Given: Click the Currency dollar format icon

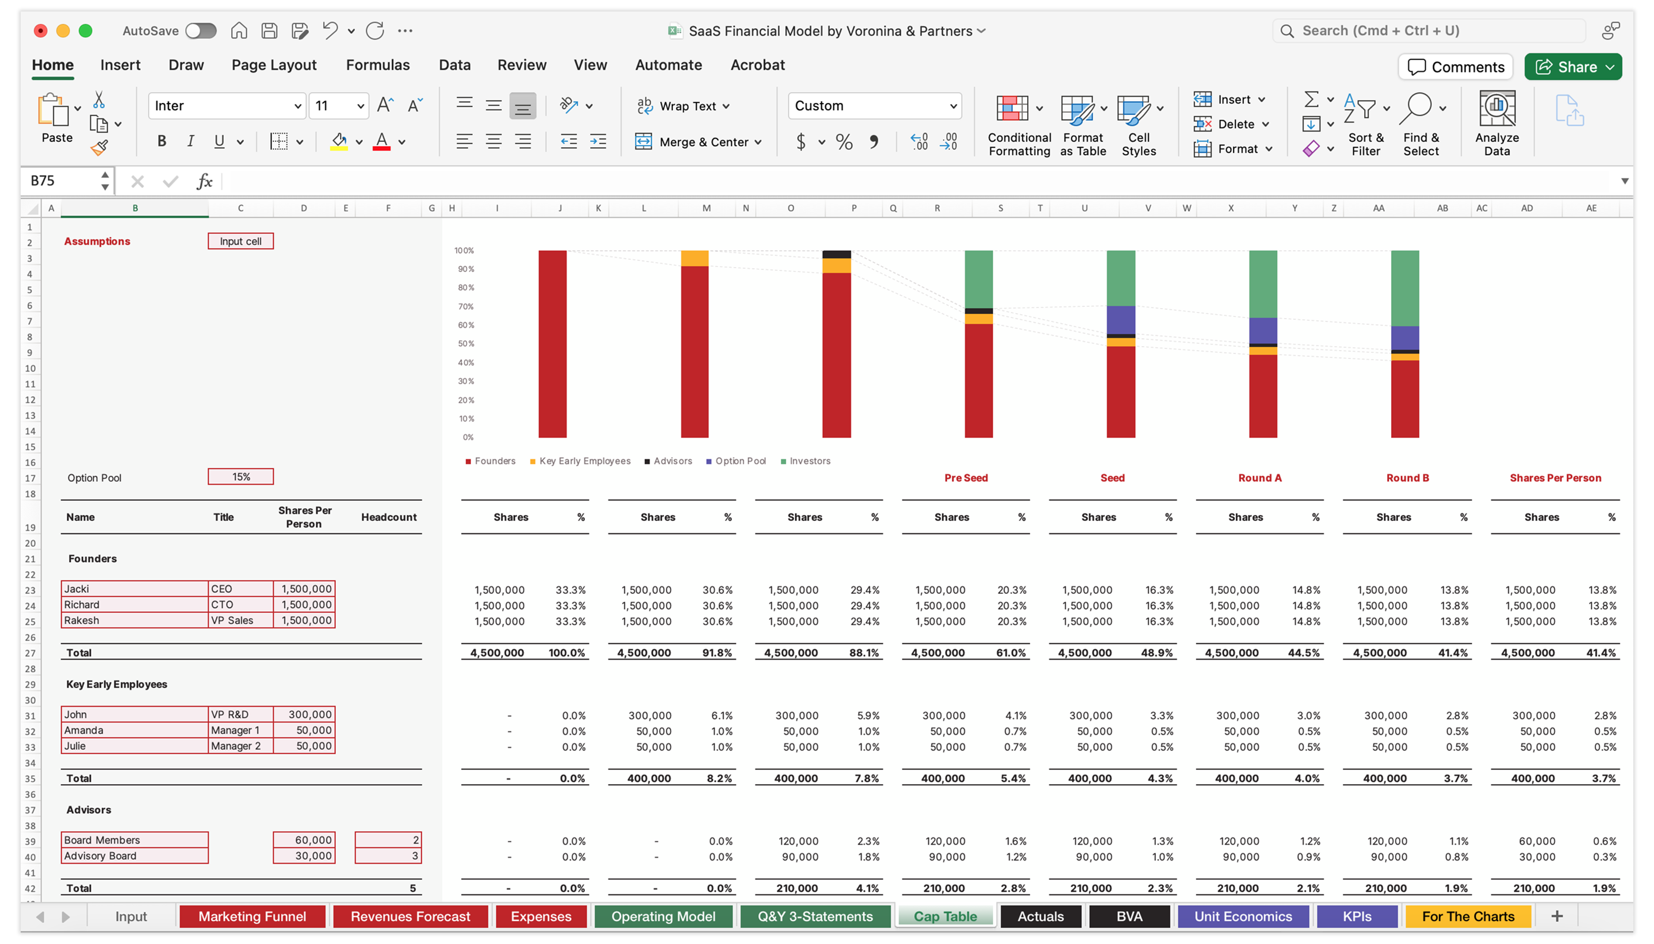Looking at the screenshot, I should coord(801,141).
